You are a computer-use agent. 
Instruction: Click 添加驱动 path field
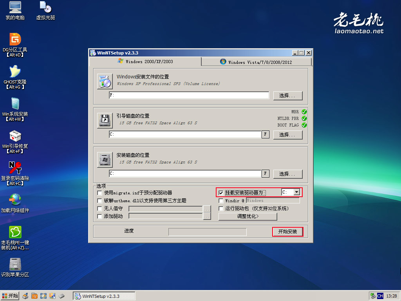pyautogui.click(x=166, y=216)
